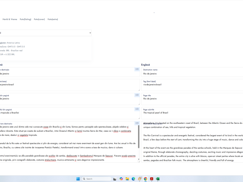Screen dimensions: 243x182
Task: Click translate icon in Romanian page title field
Action: tap(137, 95)
